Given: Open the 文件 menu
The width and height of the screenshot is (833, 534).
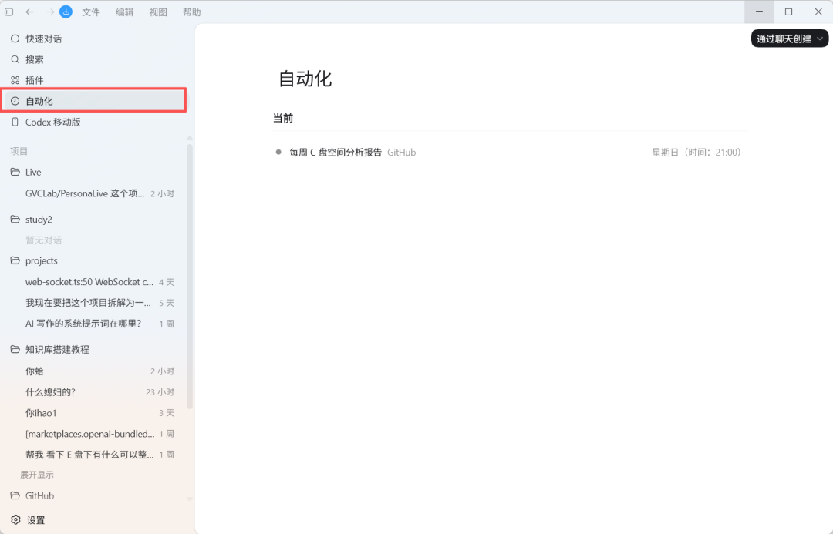Looking at the screenshot, I should click(x=91, y=12).
